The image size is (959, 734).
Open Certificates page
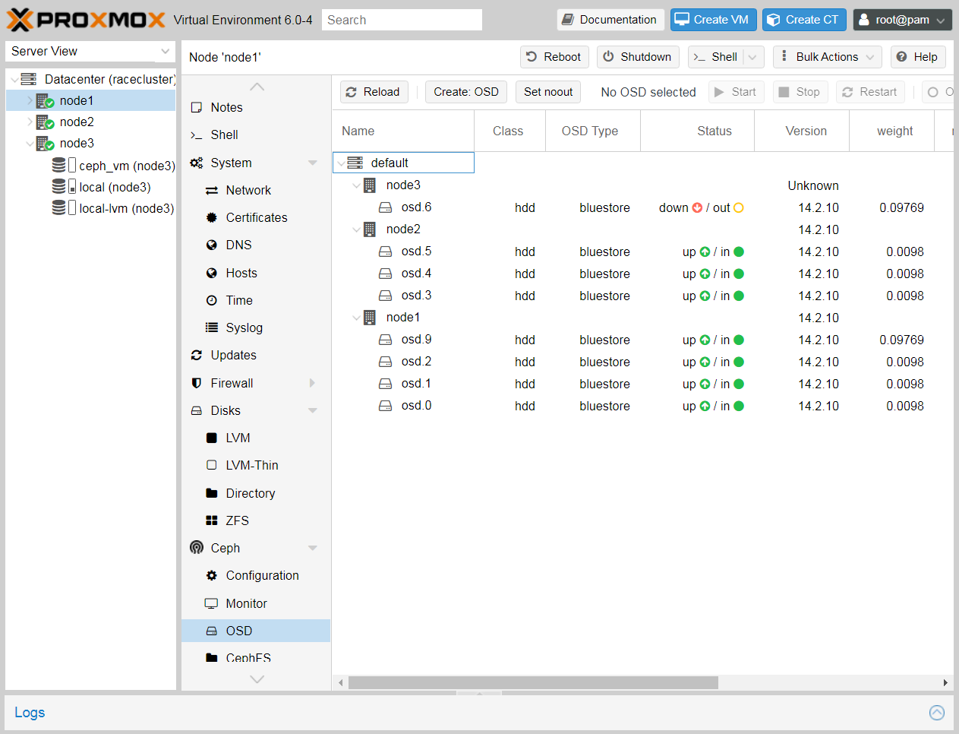(x=256, y=217)
